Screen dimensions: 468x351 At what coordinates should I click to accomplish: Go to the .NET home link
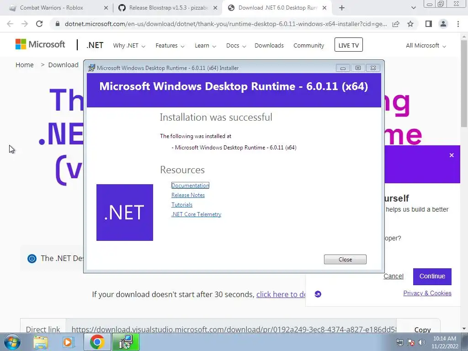[x=95, y=45]
